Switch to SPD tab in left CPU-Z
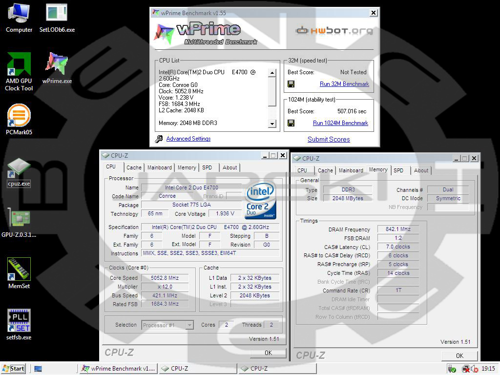Image resolution: width=500 pixels, height=375 pixels. (207, 167)
